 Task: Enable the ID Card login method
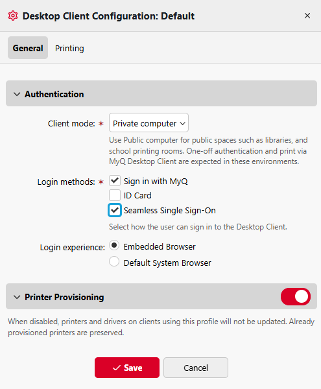coord(115,195)
